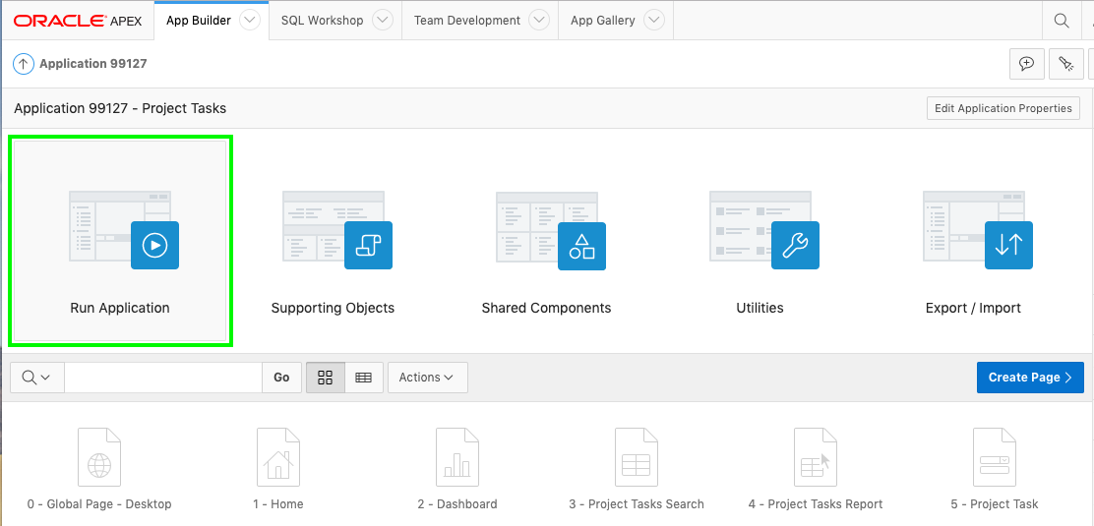The width and height of the screenshot is (1094, 526).
Task: Open the Export / Import icon
Action: point(1008,245)
